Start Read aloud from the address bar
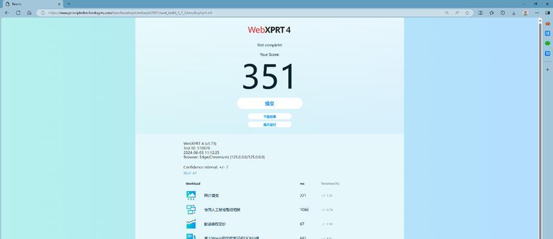This screenshot has width=553, height=239. click(457, 13)
